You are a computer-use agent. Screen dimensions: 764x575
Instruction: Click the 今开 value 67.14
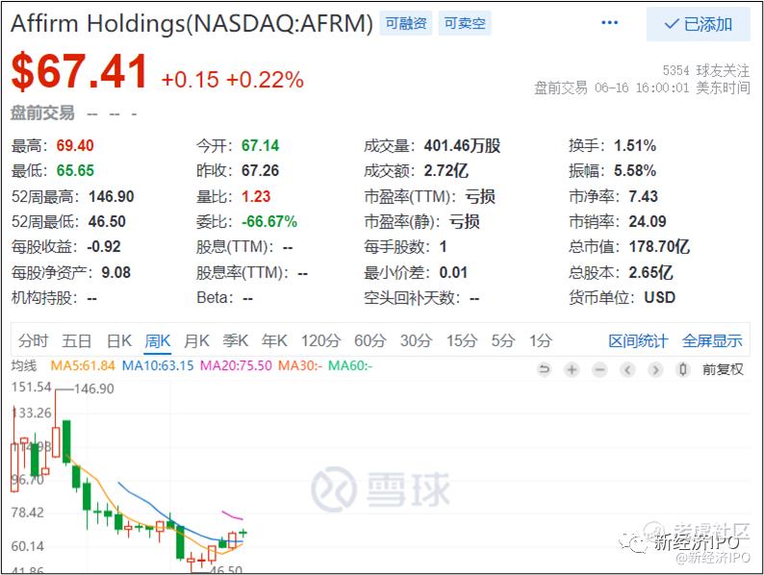pyautogui.click(x=260, y=146)
